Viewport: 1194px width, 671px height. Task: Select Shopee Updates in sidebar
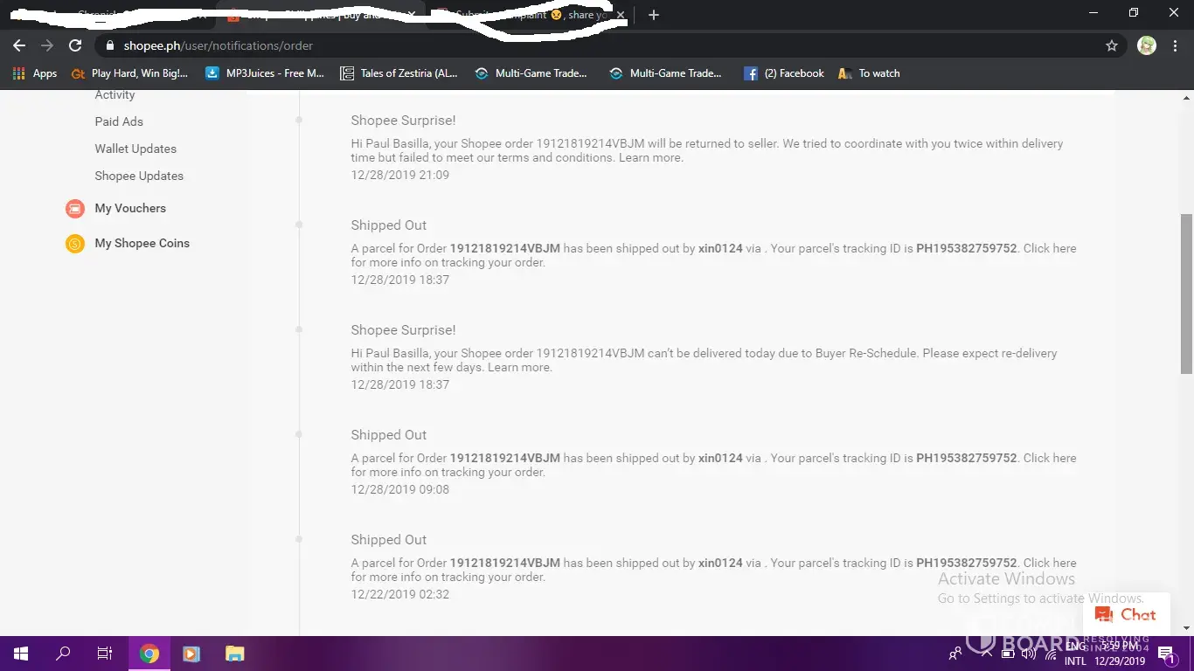tap(139, 176)
